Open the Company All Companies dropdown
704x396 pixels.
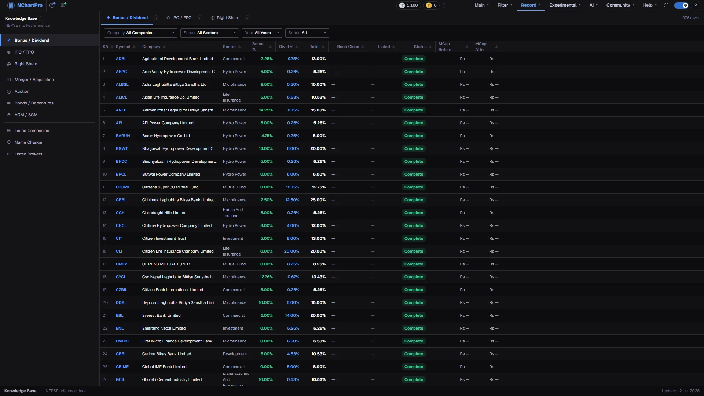(141, 33)
